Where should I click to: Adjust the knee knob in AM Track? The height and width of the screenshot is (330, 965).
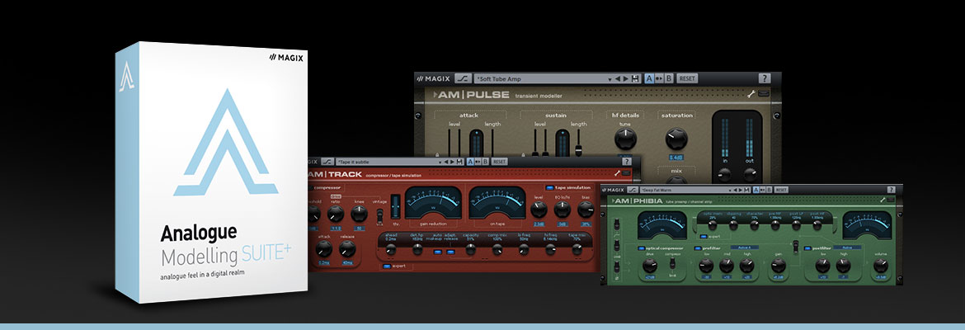click(x=359, y=214)
